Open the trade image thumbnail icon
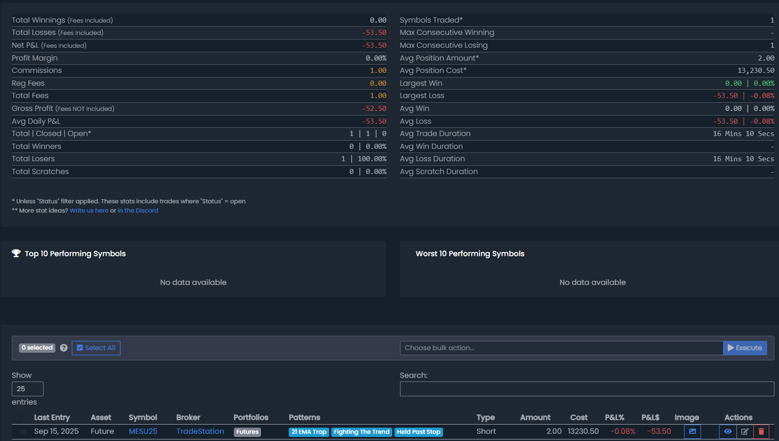The width and height of the screenshot is (779, 441). (x=692, y=432)
